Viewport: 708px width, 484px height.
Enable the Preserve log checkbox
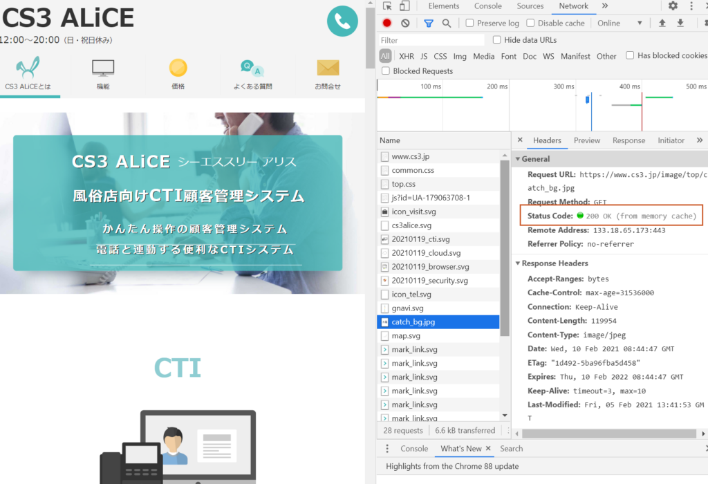tap(469, 23)
